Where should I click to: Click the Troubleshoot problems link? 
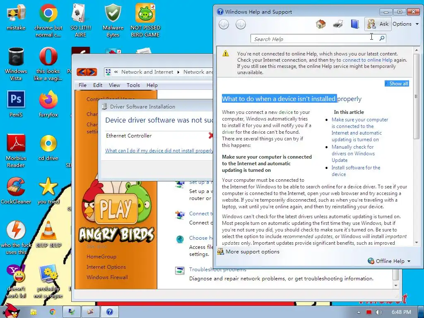pyautogui.click(x=218, y=269)
